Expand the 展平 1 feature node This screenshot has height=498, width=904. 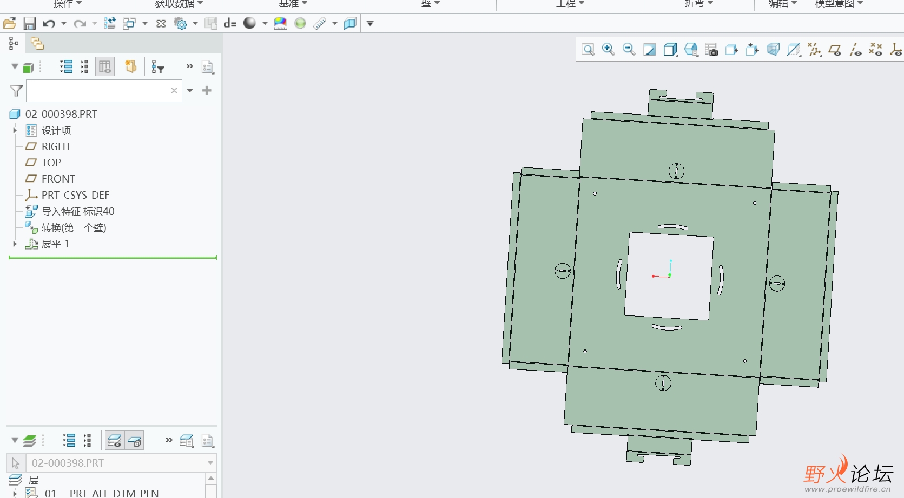pyautogui.click(x=15, y=244)
